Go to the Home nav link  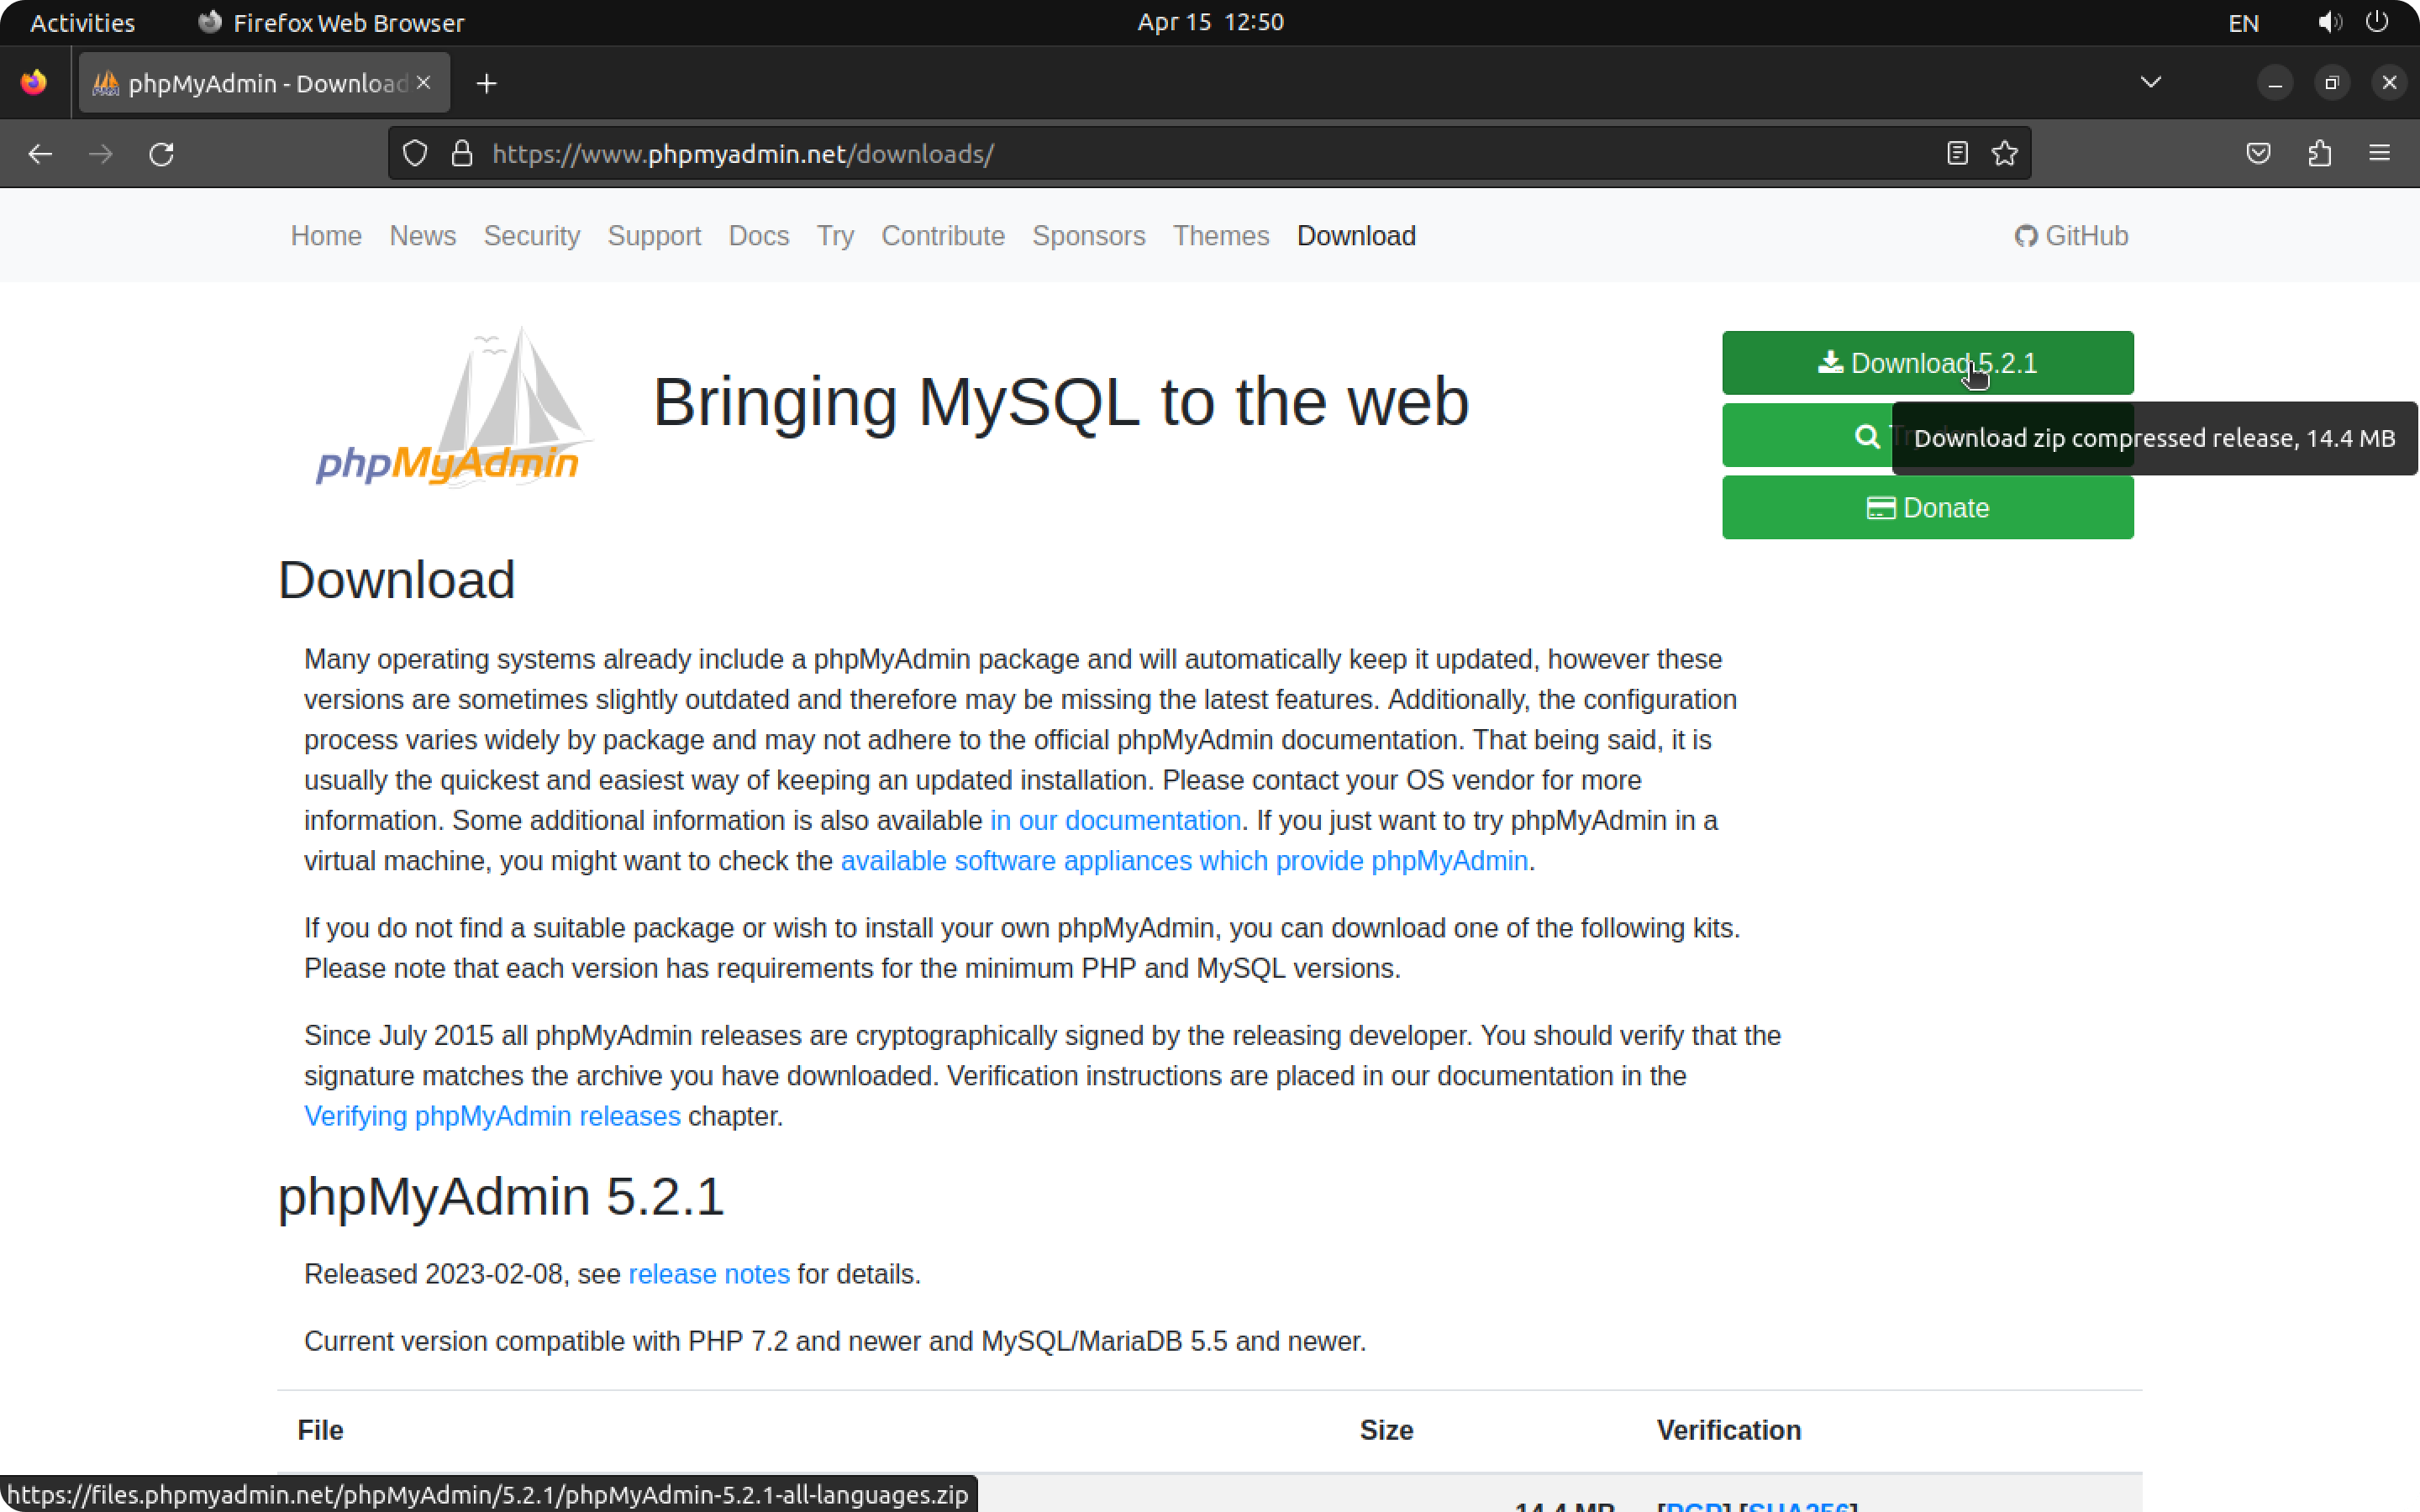[326, 236]
